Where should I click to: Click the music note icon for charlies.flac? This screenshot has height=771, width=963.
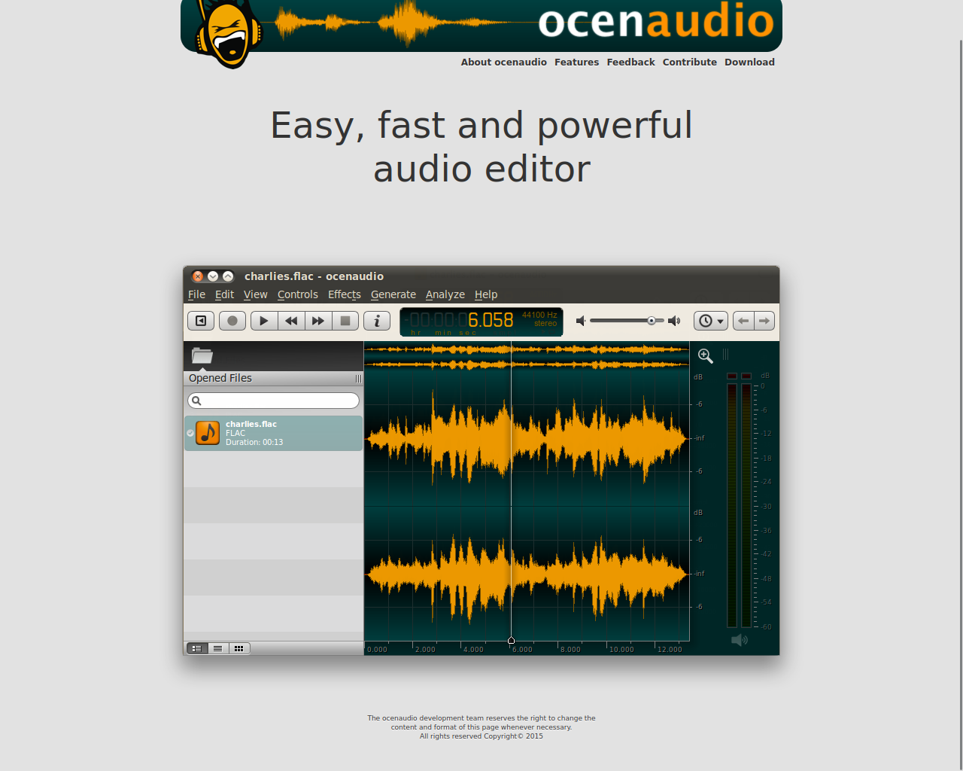coord(208,433)
